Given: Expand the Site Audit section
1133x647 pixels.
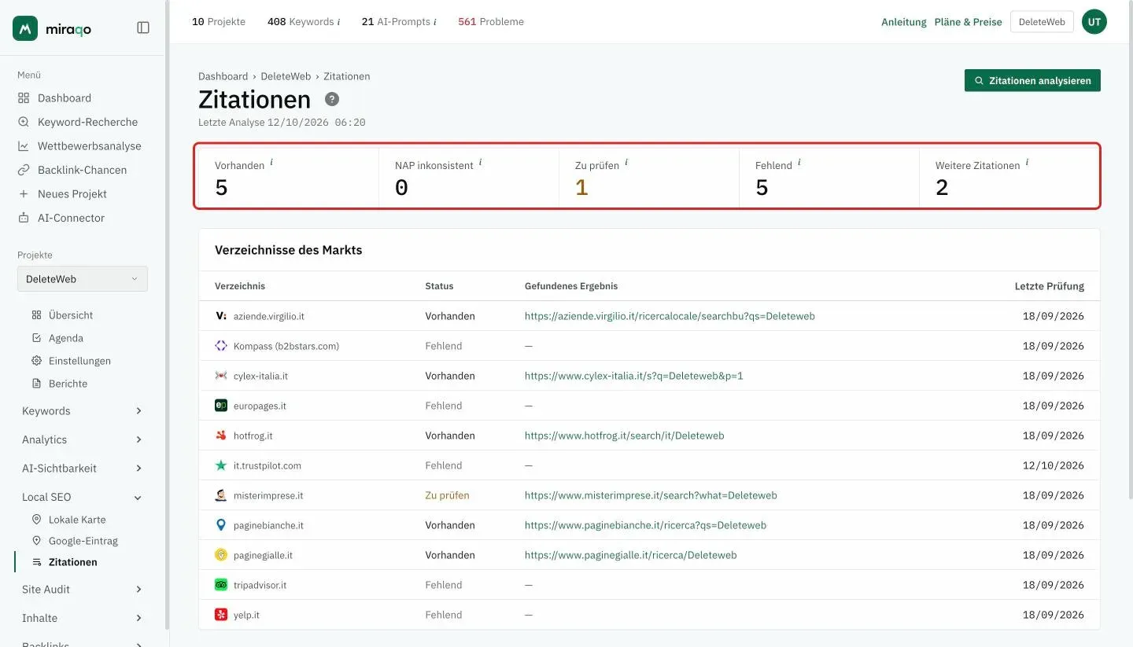Looking at the screenshot, I should click(83, 589).
